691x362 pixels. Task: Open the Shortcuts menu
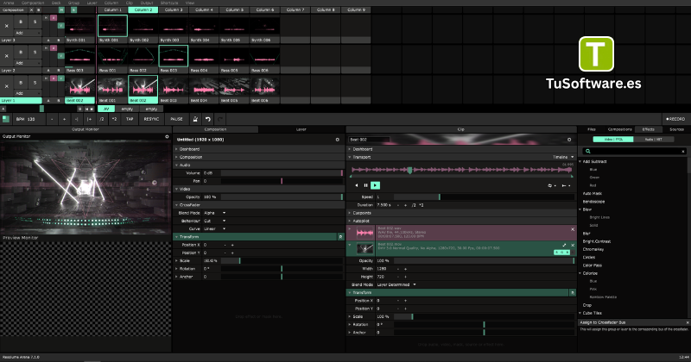[169, 3]
